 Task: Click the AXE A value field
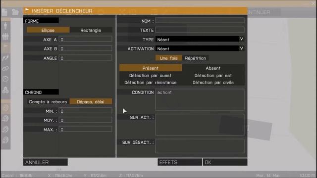coord(85,39)
